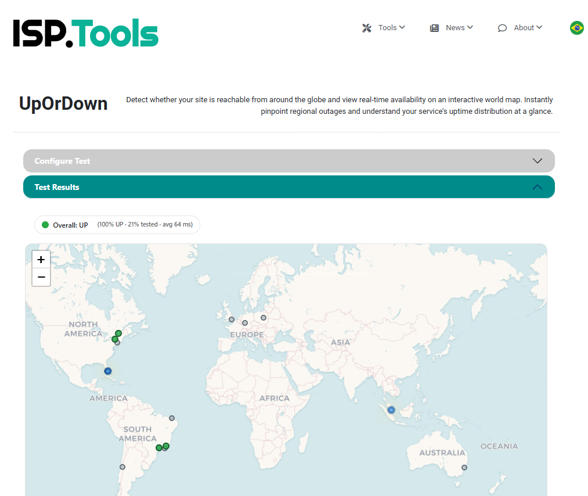Click the newspaper News icon
The height and width of the screenshot is (496, 588).
(x=434, y=27)
